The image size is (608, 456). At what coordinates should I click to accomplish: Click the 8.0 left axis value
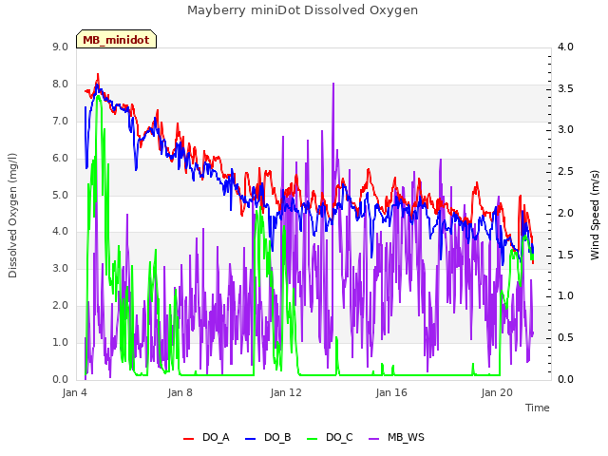coord(61,85)
